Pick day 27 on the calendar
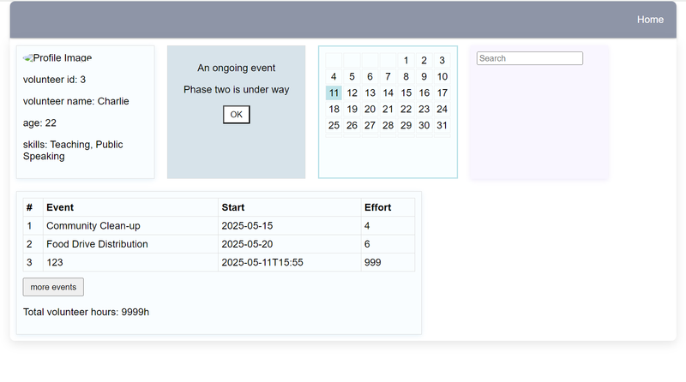Viewport: 686px width, 382px height. [x=370, y=125]
